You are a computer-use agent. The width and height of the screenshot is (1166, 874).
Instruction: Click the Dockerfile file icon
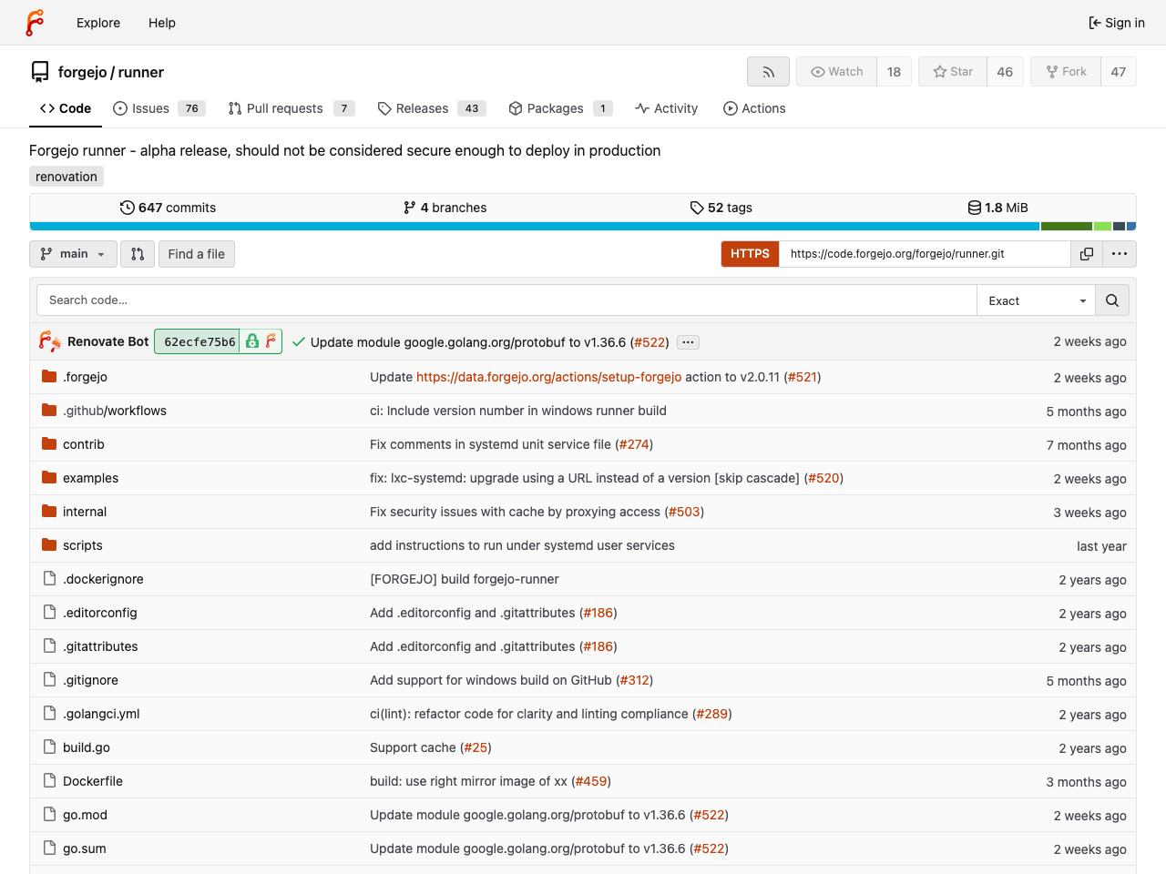[49, 781]
